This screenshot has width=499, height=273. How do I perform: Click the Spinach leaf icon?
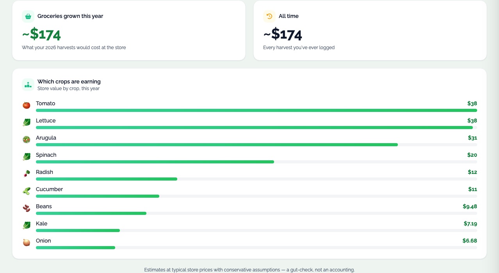(27, 157)
